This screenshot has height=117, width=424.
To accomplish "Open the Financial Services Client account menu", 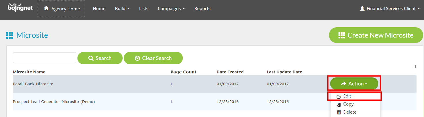I will click(390, 9).
